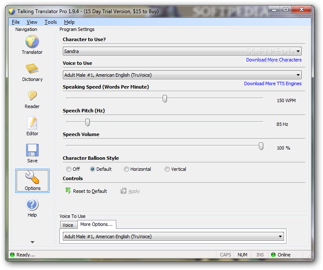Image resolution: width=323 pixels, height=270 pixels.
Task: Open the Translator globe icon
Action: click(32, 42)
